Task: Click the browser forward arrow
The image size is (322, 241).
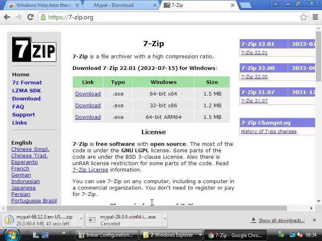Action: [19, 17]
